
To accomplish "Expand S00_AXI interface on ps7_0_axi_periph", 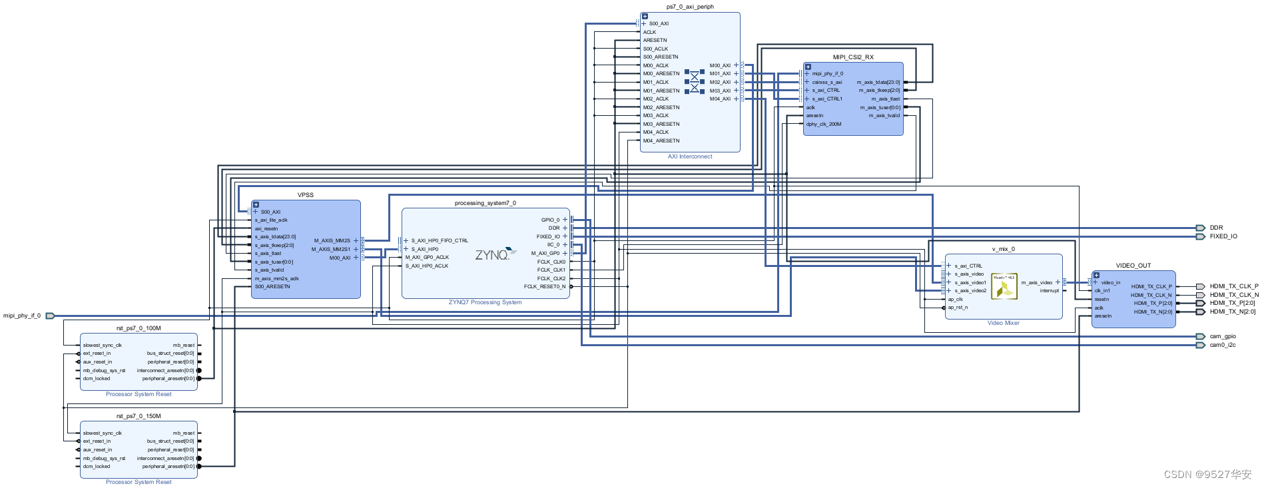I will [x=643, y=23].
